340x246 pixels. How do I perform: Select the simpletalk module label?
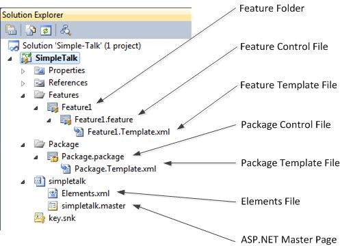67,181
